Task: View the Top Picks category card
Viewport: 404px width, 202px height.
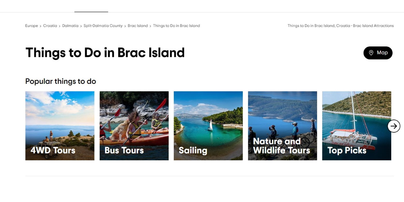Action: 357,126
